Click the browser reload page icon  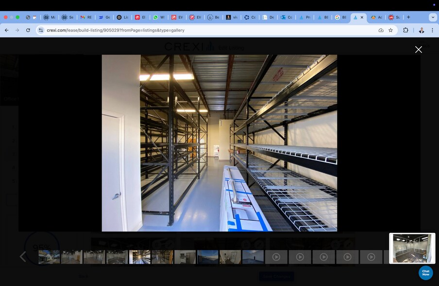[x=28, y=30]
